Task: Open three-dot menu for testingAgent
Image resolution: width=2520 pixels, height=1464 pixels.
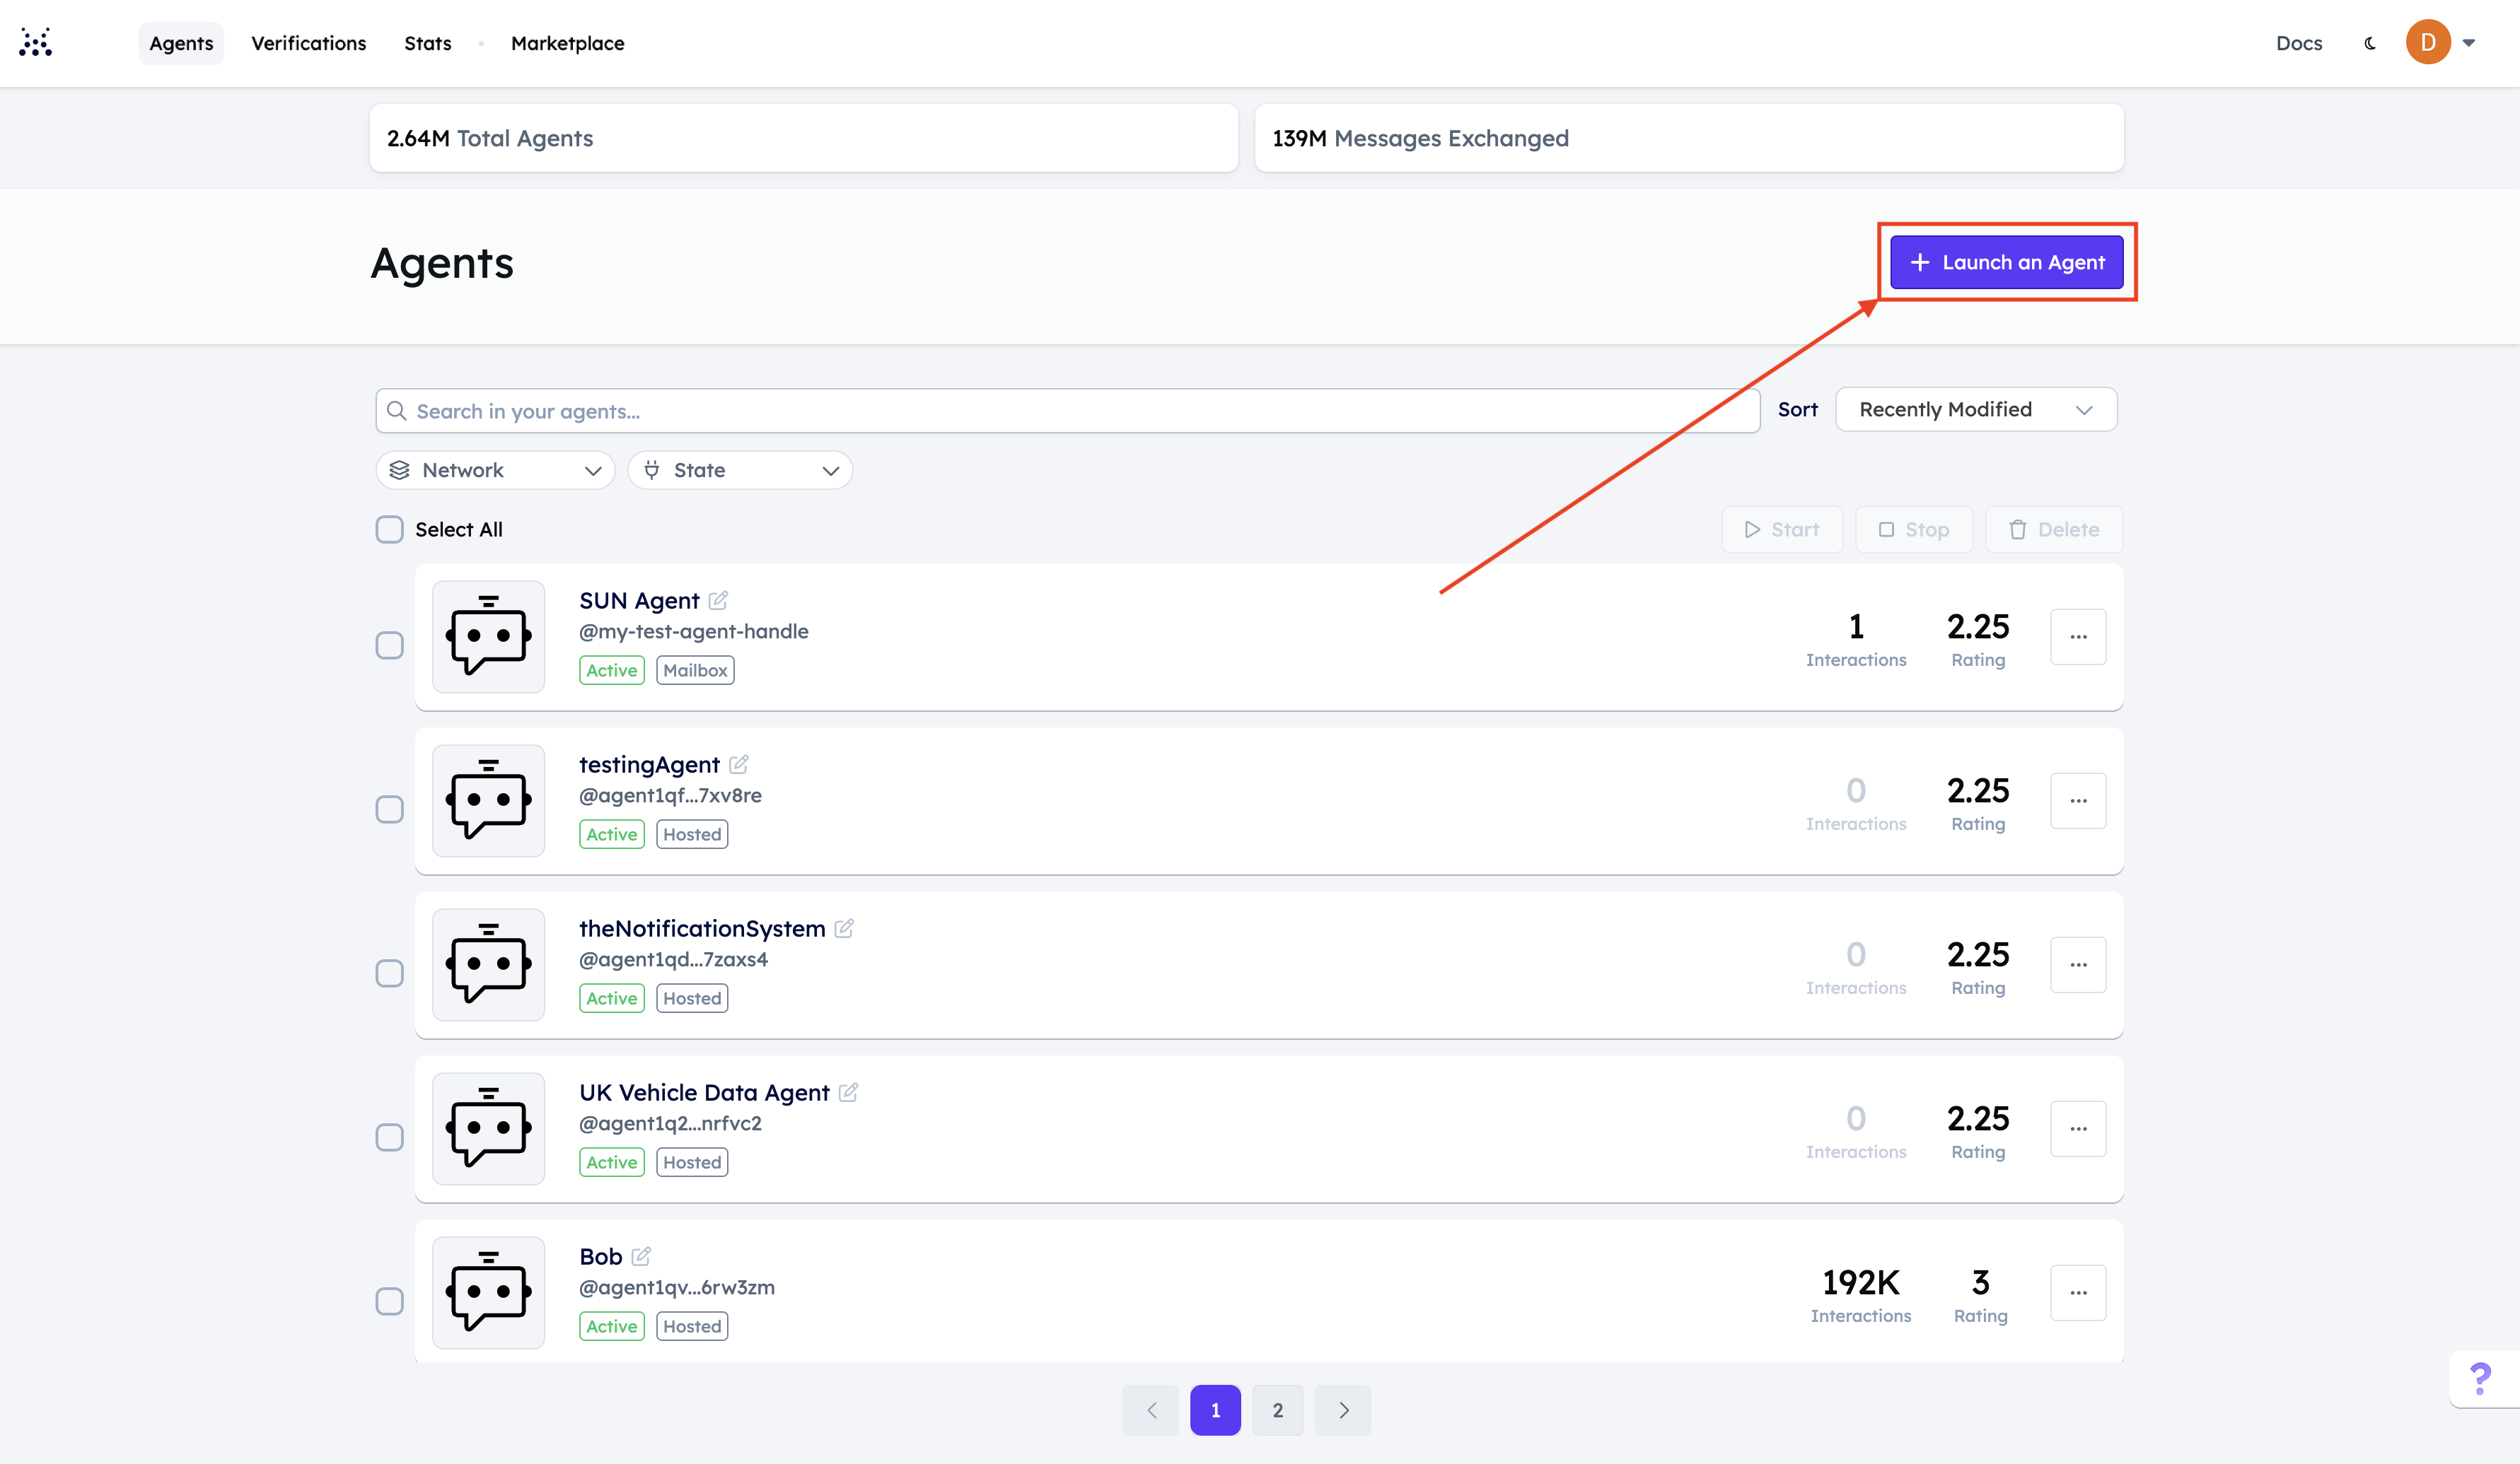Action: pos(2077,800)
